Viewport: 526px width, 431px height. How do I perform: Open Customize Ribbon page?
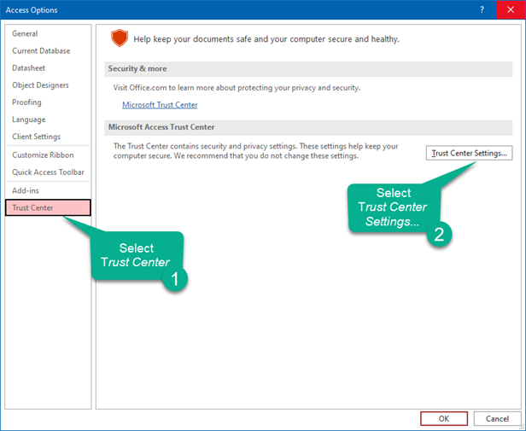point(43,155)
